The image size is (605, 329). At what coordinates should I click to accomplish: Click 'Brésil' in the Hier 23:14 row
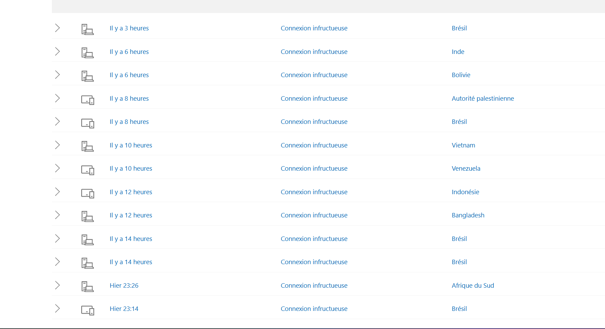pos(459,309)
